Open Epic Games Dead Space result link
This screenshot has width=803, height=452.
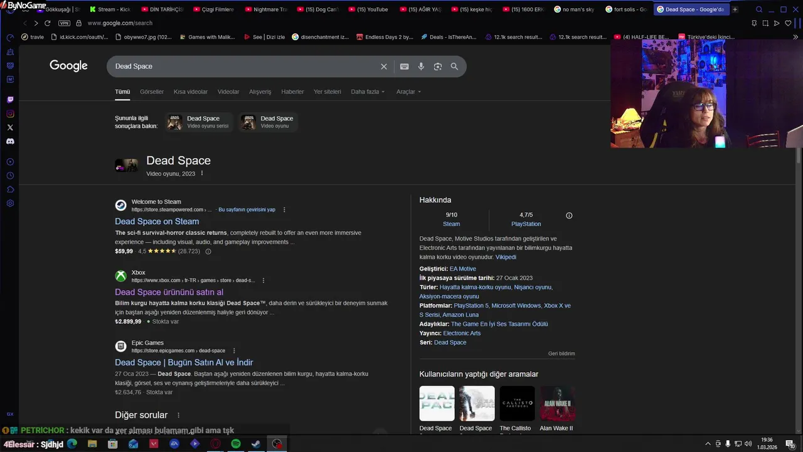pos(184,362)
